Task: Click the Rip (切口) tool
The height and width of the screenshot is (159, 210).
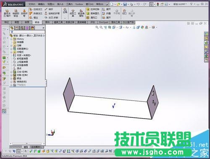Action: click(x=124, y=12)
